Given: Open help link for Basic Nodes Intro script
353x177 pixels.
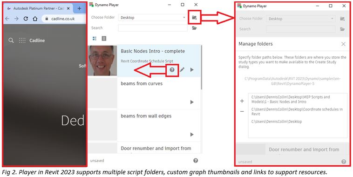Looking at the screenshot, I should (172, 69).
